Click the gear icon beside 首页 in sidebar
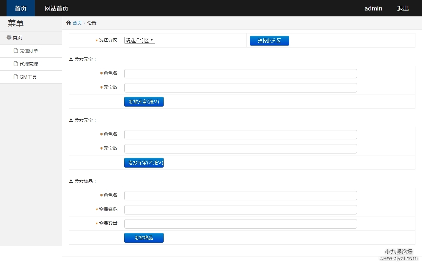 [9, 37]
